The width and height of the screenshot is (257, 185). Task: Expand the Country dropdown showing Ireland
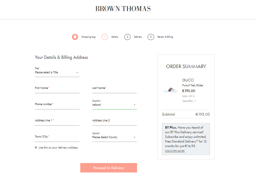(x=114, y=105)
